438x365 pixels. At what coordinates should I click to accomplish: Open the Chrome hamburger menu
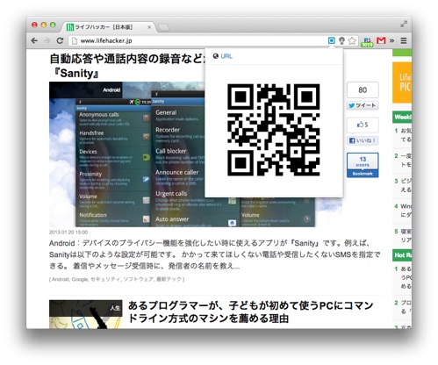[404, 40]
